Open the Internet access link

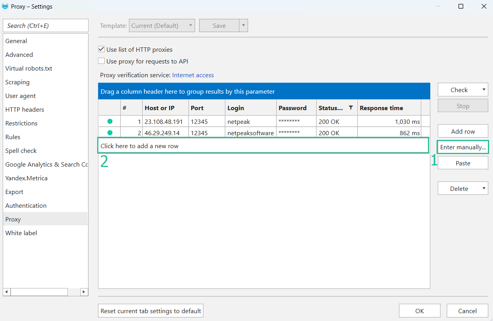pyautogui.click(x=193, y=75)
